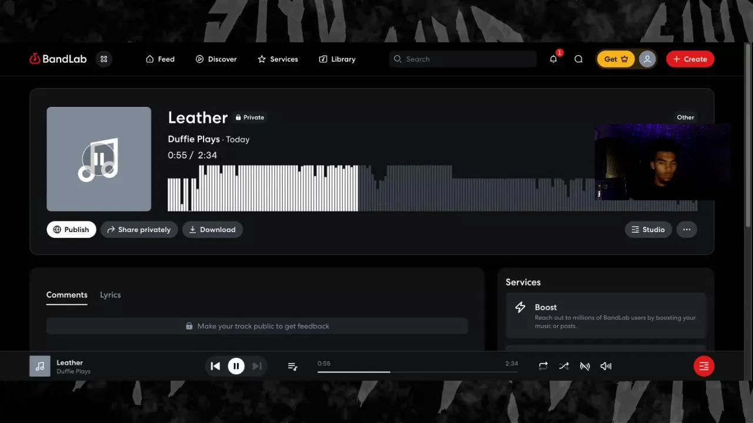Viewport: 753px width, 423px height.
Task: Click the Duffie Plays name in player bar
Action: point(74,371)
